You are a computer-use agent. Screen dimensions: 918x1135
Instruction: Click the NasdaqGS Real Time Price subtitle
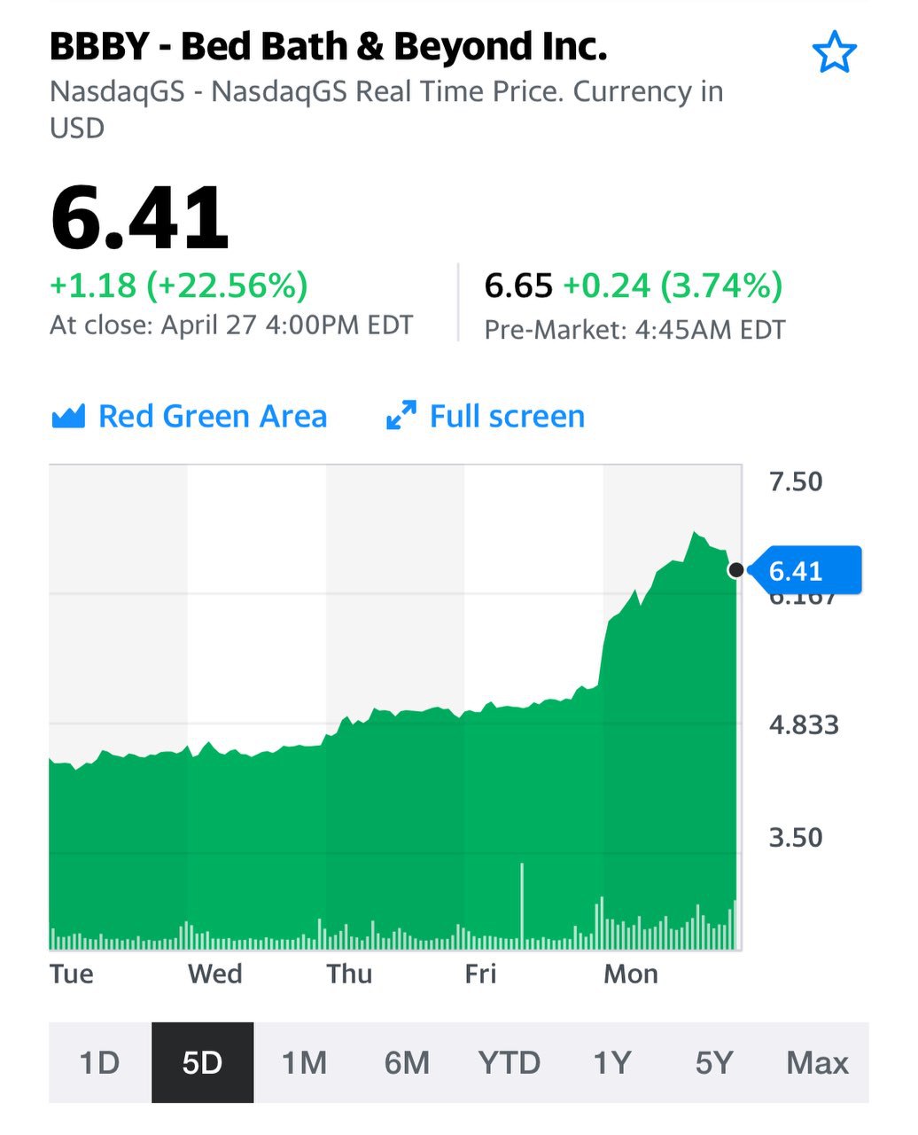click(x=387, y=109)
